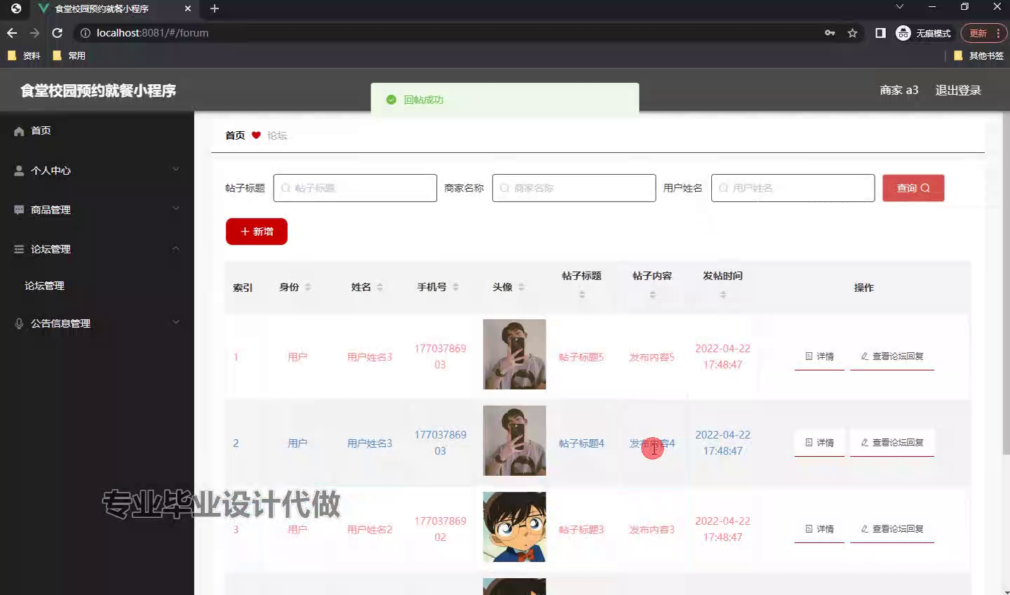The width and height of the screenshot is (1010, 595).
Task: Click site info icon in address bar
Action: (x=86, y=33)
